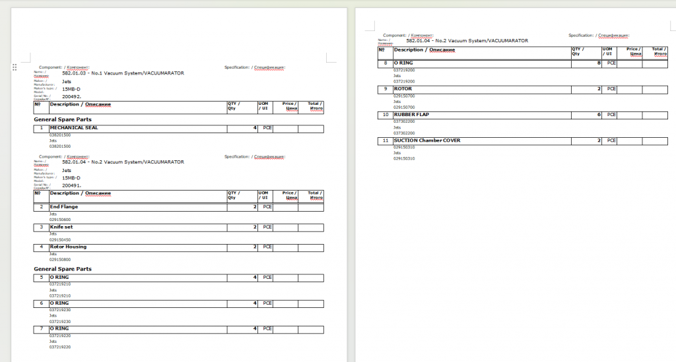
Task: Click row number 10 cell on page two
Action: tap(384, 115)
